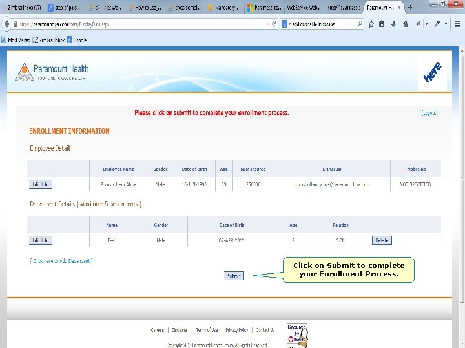Click the lock icon in address bar
The height and width of the screenshot is (348, 465).
15,24
